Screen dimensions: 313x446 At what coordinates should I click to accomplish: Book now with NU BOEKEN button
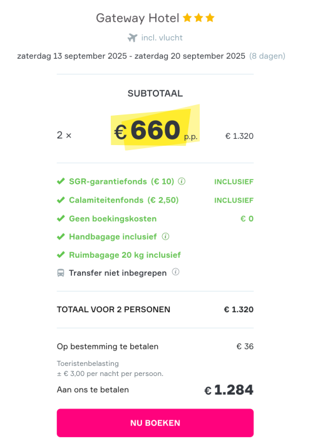pyautogui.click(x=155, y=423)
